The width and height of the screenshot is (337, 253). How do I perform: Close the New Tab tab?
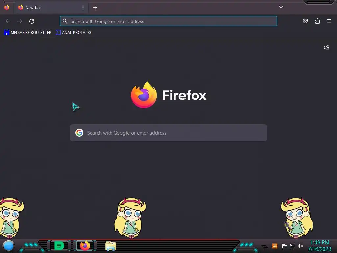[x=83, y=7]
